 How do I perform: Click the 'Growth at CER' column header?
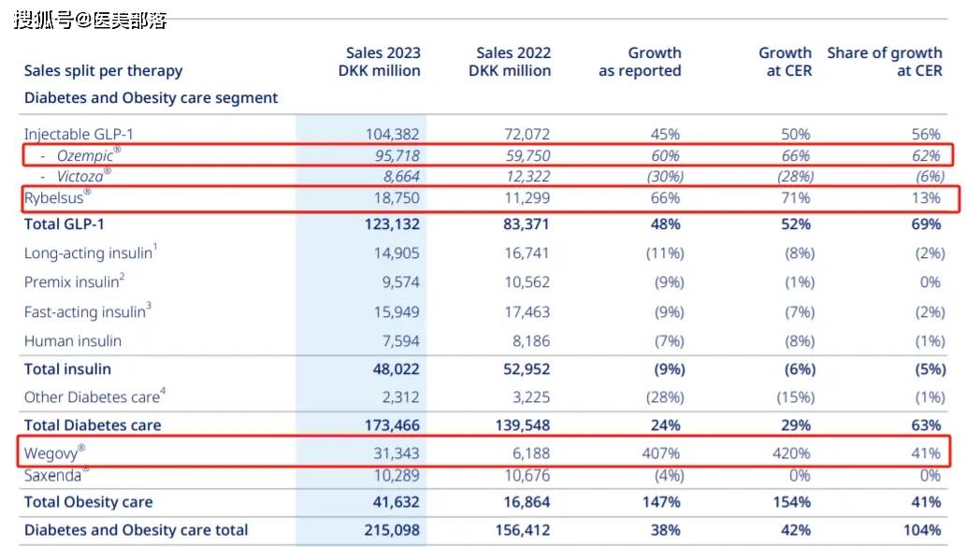click(x=785, y=62)
